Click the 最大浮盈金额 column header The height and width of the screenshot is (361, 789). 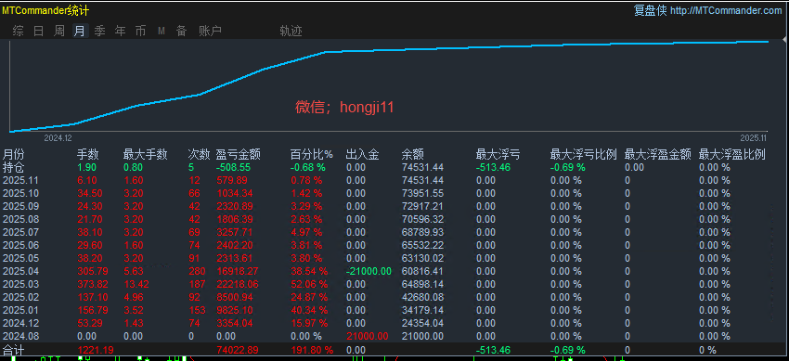point(658,154)
